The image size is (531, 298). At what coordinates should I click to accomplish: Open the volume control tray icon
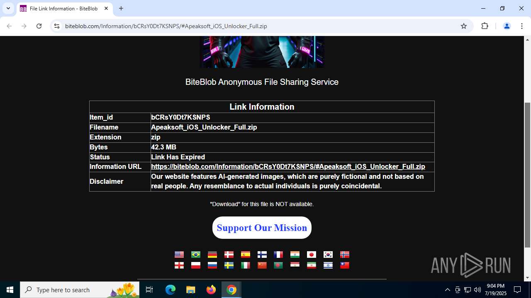point(477,290)
